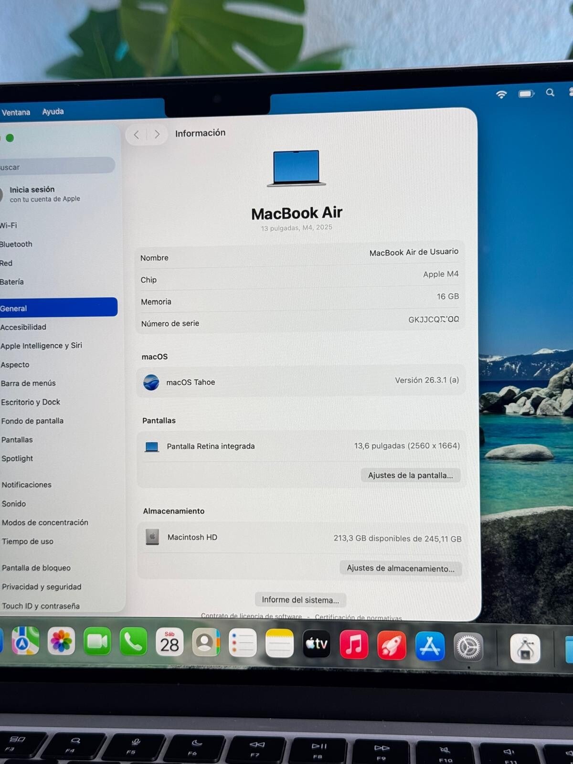Go back with the left chevron
This screenshot has height=764, width=573.
(x=137, y=135)
